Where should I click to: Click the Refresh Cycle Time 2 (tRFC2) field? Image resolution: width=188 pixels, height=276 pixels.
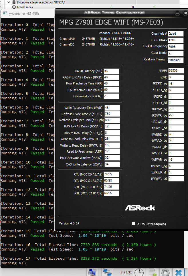pos(112,114)
